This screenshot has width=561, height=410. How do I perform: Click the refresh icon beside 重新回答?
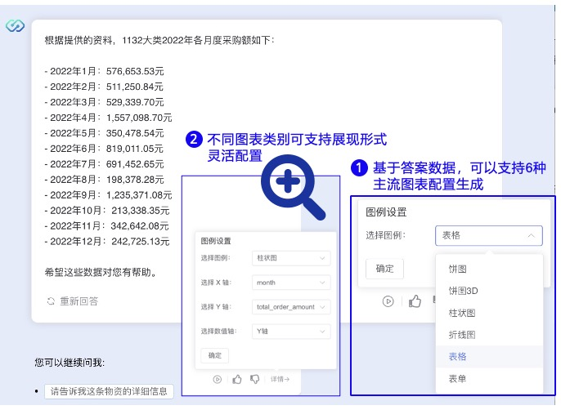[52, 301]
